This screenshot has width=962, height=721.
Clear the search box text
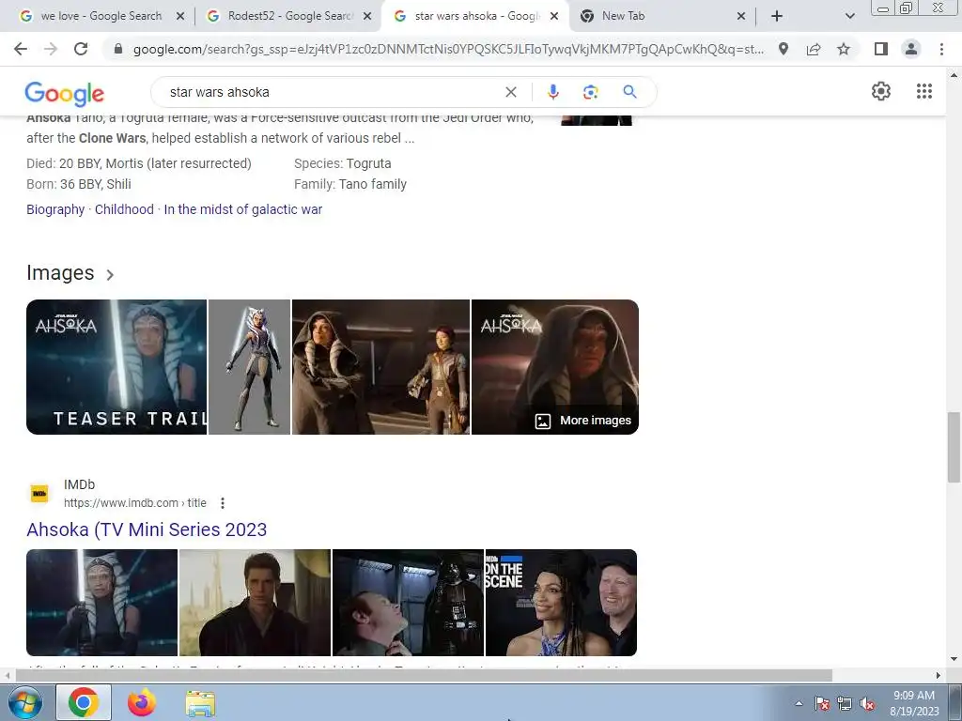510,92
